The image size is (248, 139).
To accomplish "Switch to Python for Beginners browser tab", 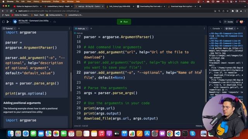I will click(x=28, y=7).
